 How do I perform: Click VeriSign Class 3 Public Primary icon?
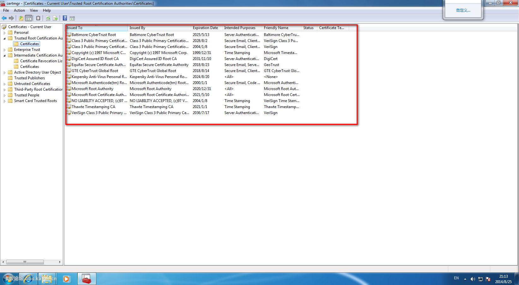[x=69, y=113]
